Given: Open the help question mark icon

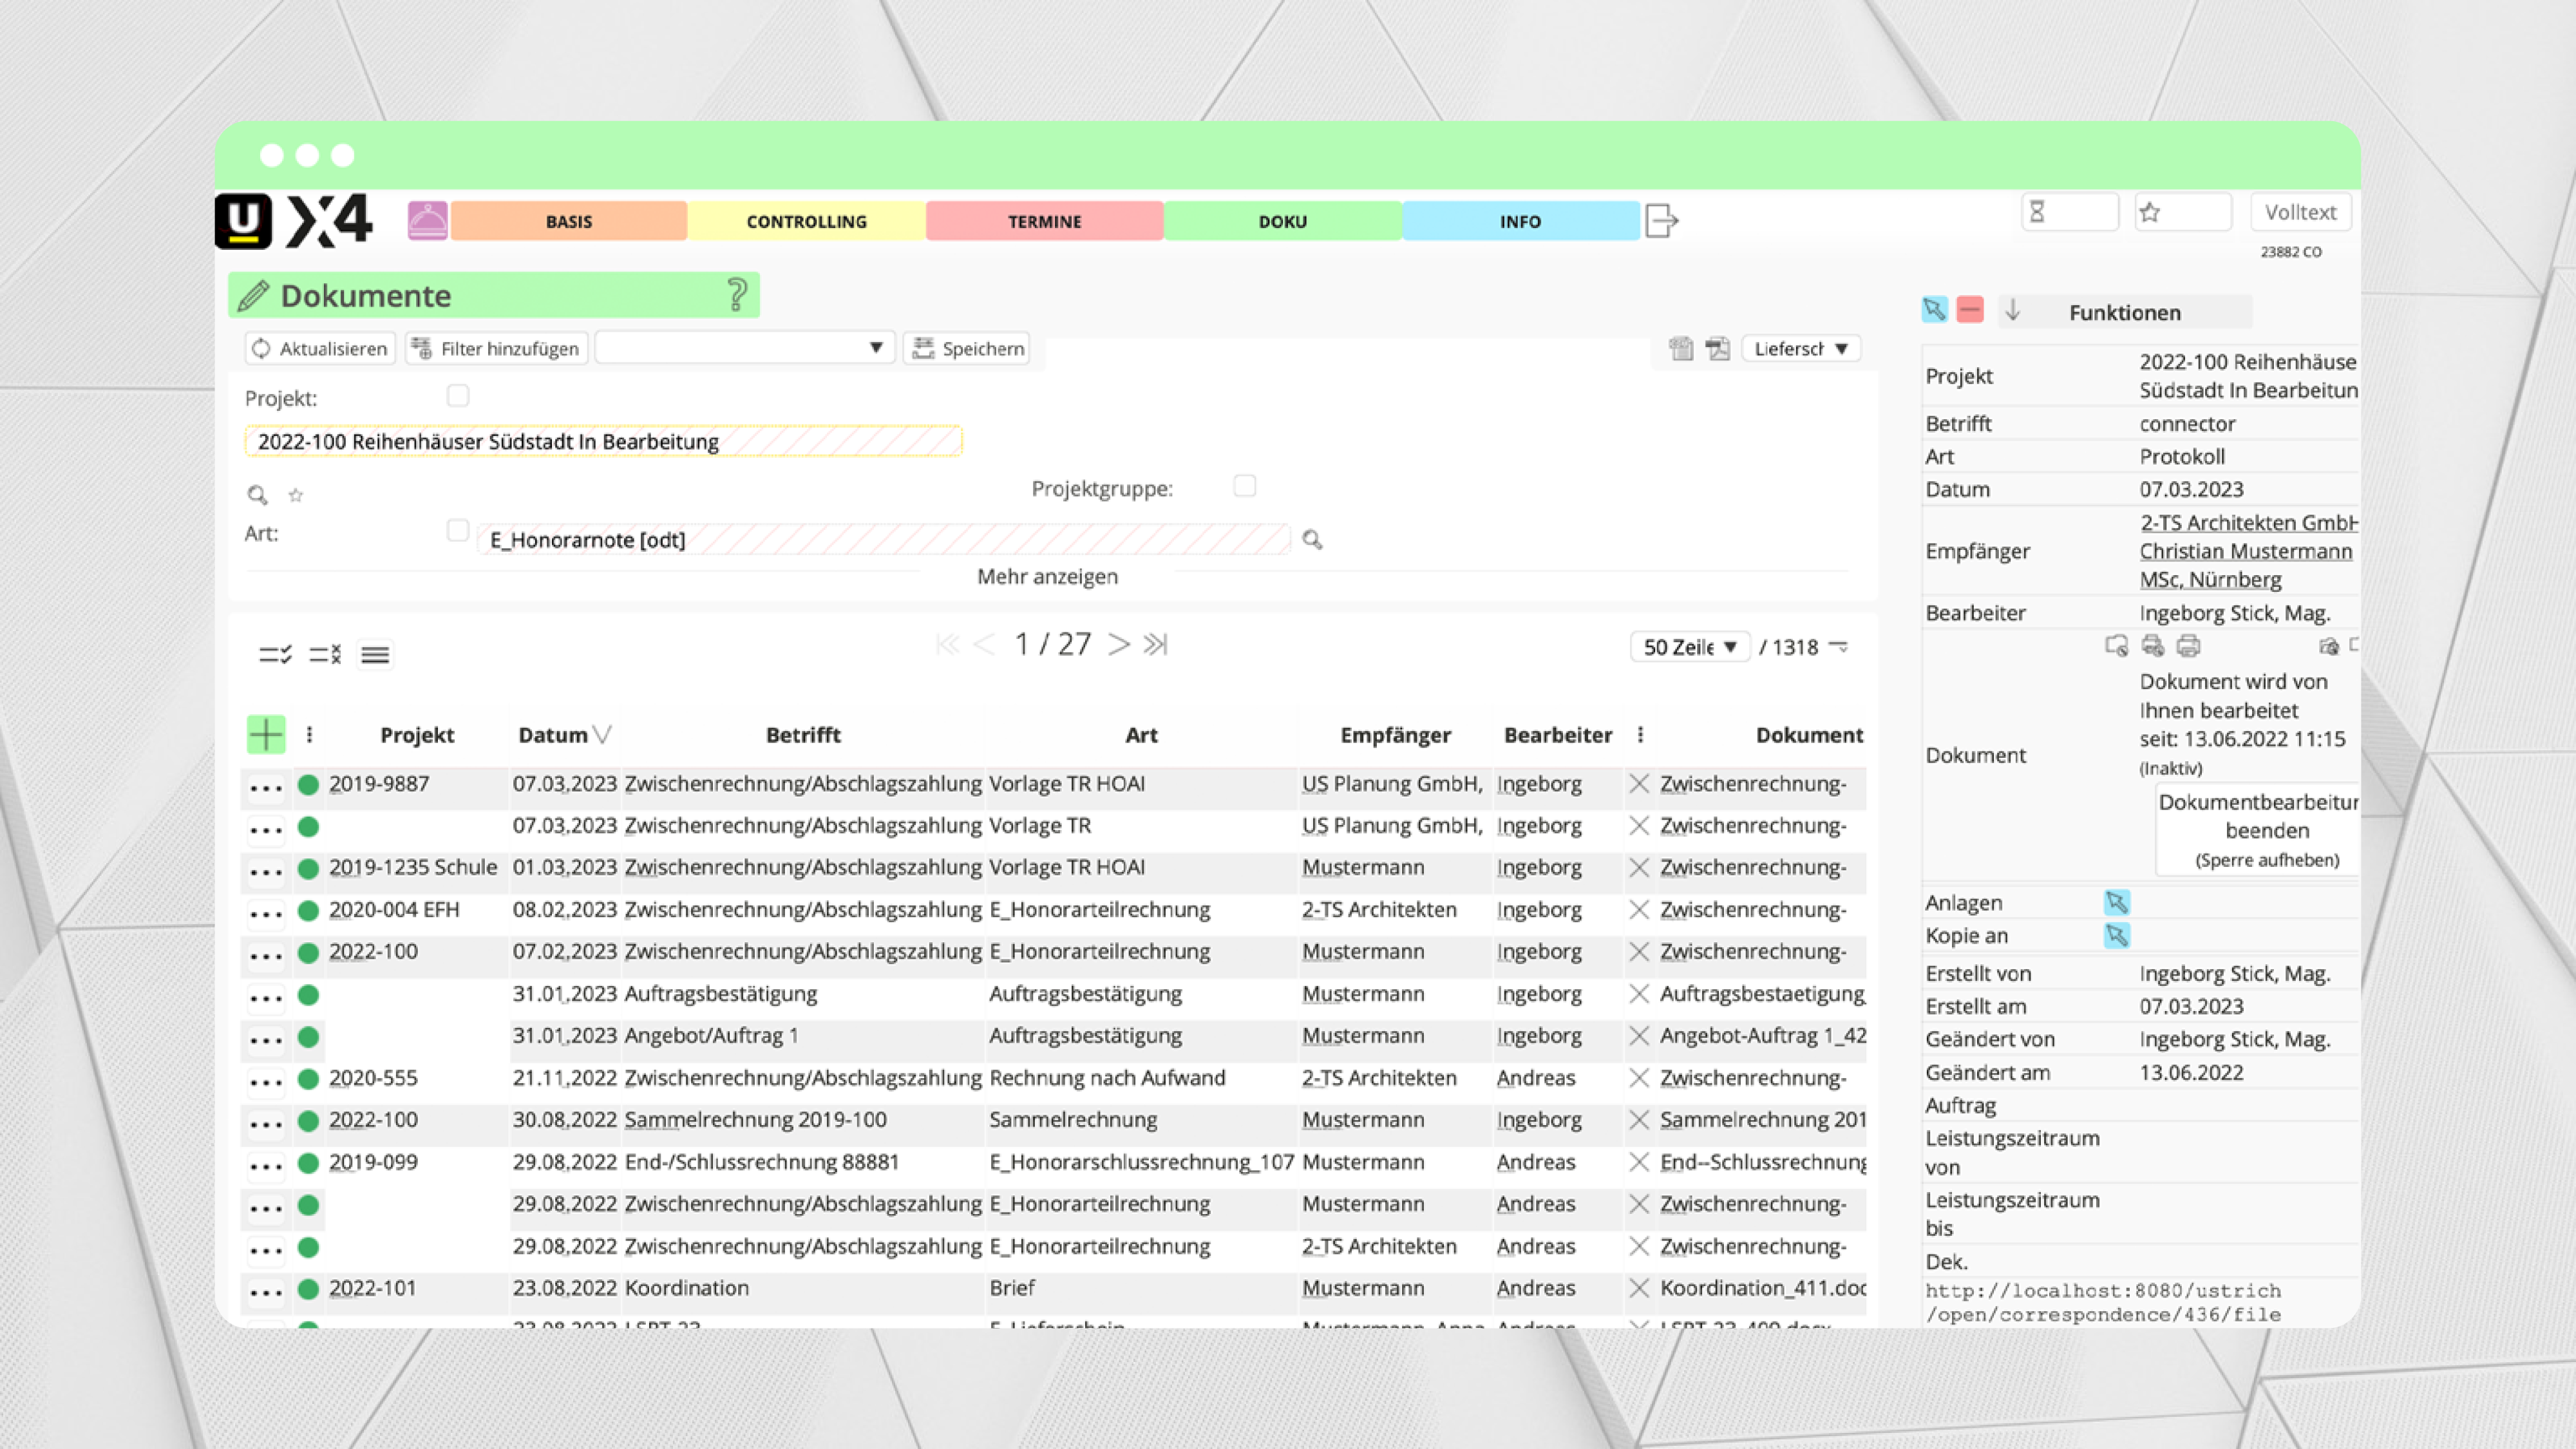Looking at the screenshot, I should pos(737,295).
